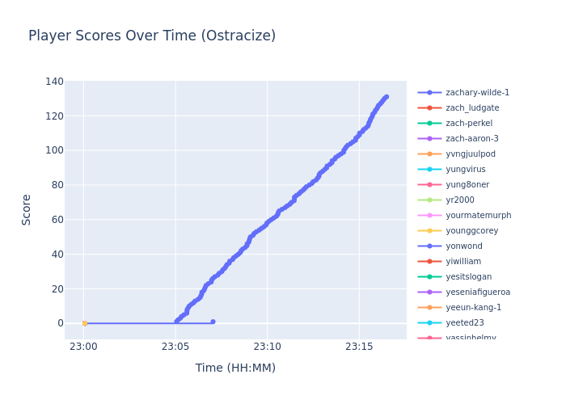The width and height of the screenshot is (566, 404).
Task: Select yesitslogan legend label
Action: click(468, 277)
